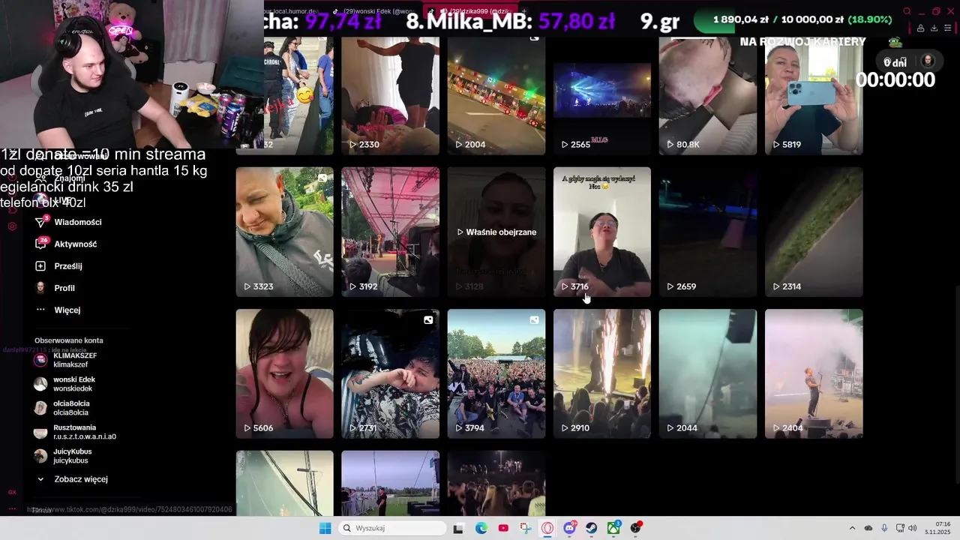
Task: Open video thumbnail with 2330 views
Action: coord(390,96)
